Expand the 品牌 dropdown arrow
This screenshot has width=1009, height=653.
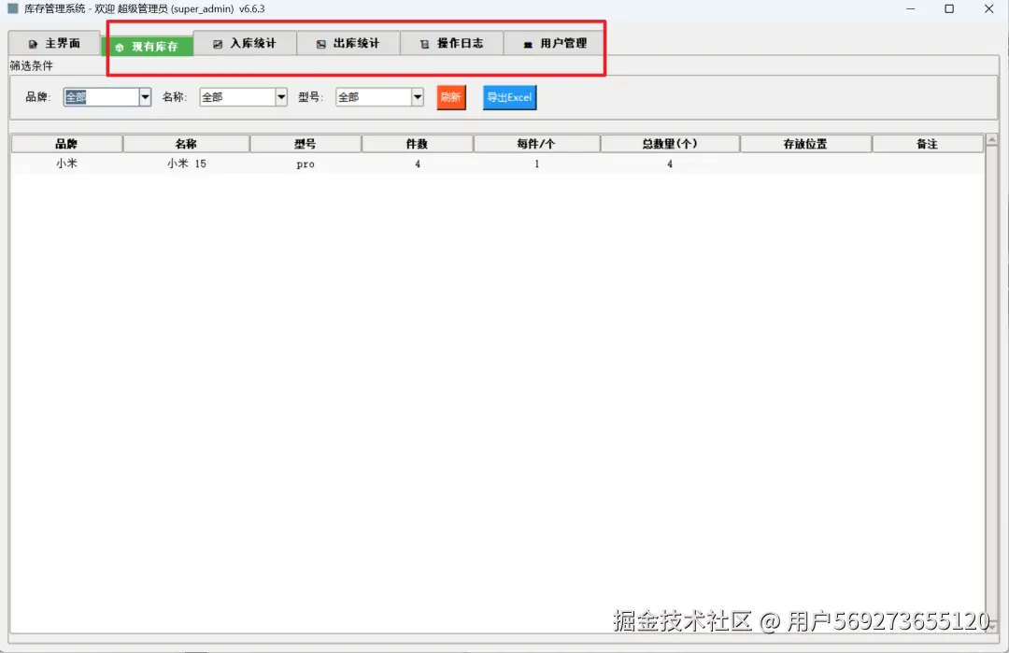point(146,97)
